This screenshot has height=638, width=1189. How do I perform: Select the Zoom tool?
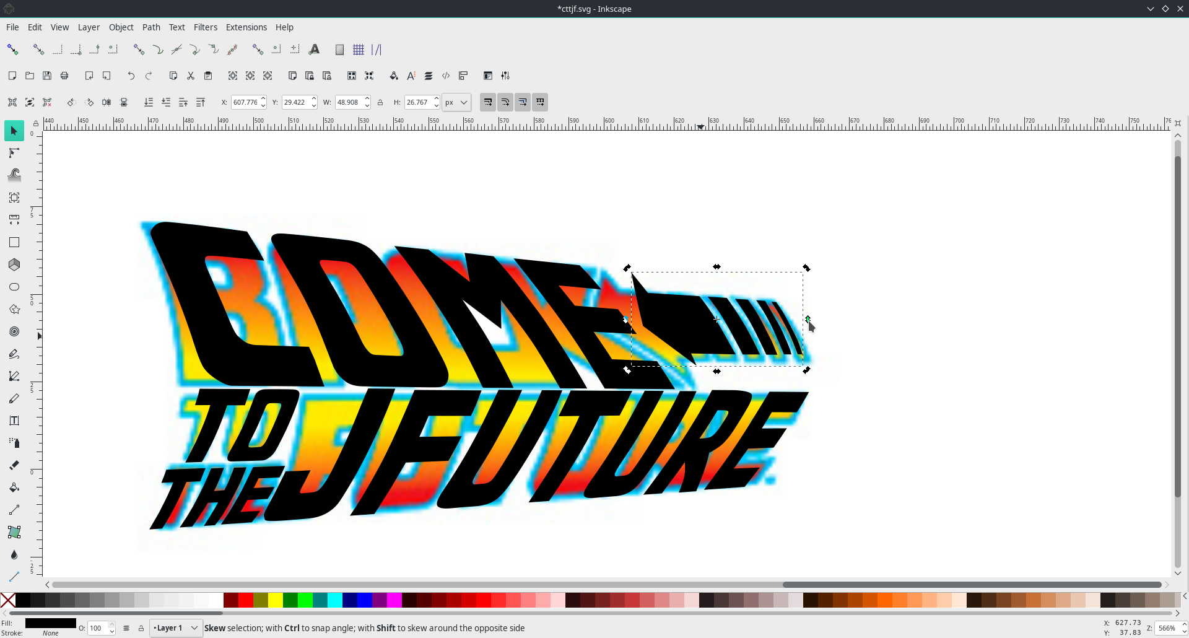pos(14,198)
